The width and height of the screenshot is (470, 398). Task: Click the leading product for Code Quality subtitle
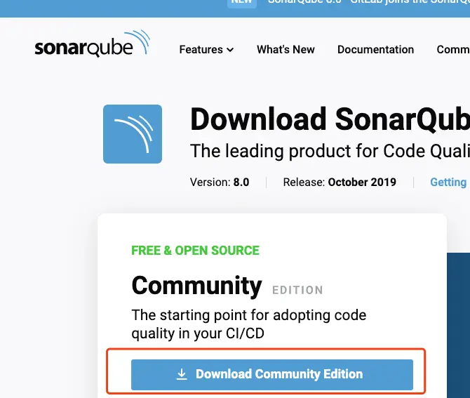tap(330, 151)
